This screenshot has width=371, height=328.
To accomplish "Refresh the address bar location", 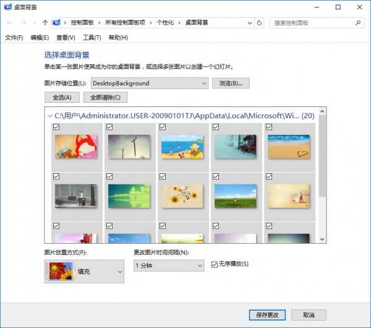I will tap(259, 23).
